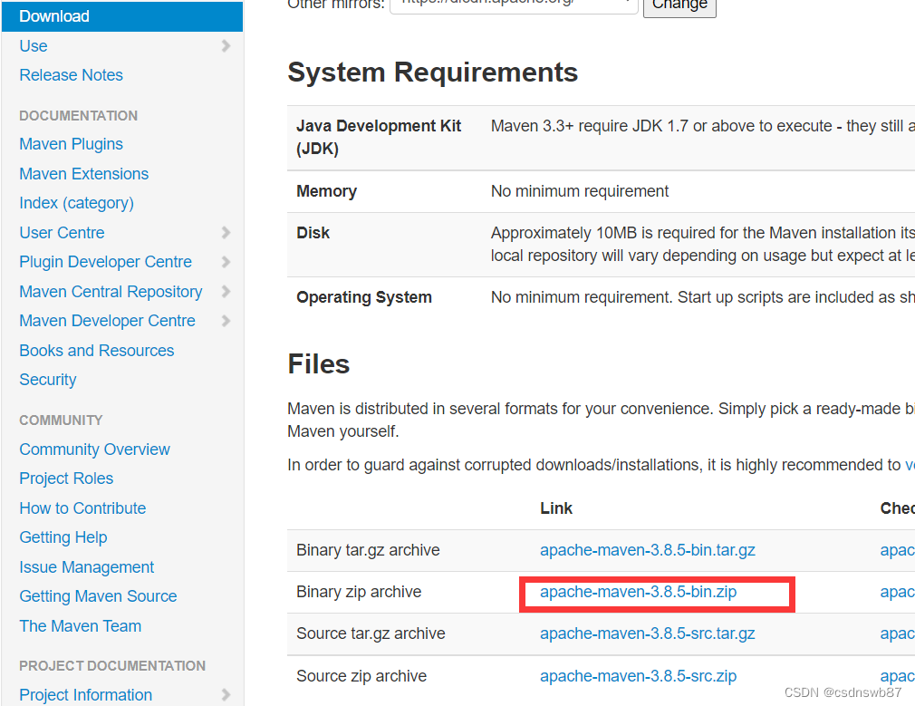Open Maven Central Repository link

pyautogui.click(x=111, y=292)
